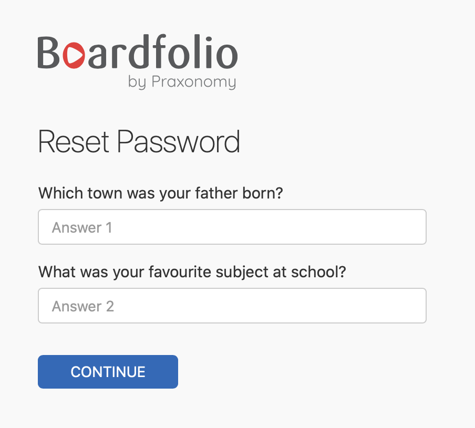
Task: Click the 'by Praxonomy' tagline under logo
Action: pyautogui.click(x=182, y=82)
